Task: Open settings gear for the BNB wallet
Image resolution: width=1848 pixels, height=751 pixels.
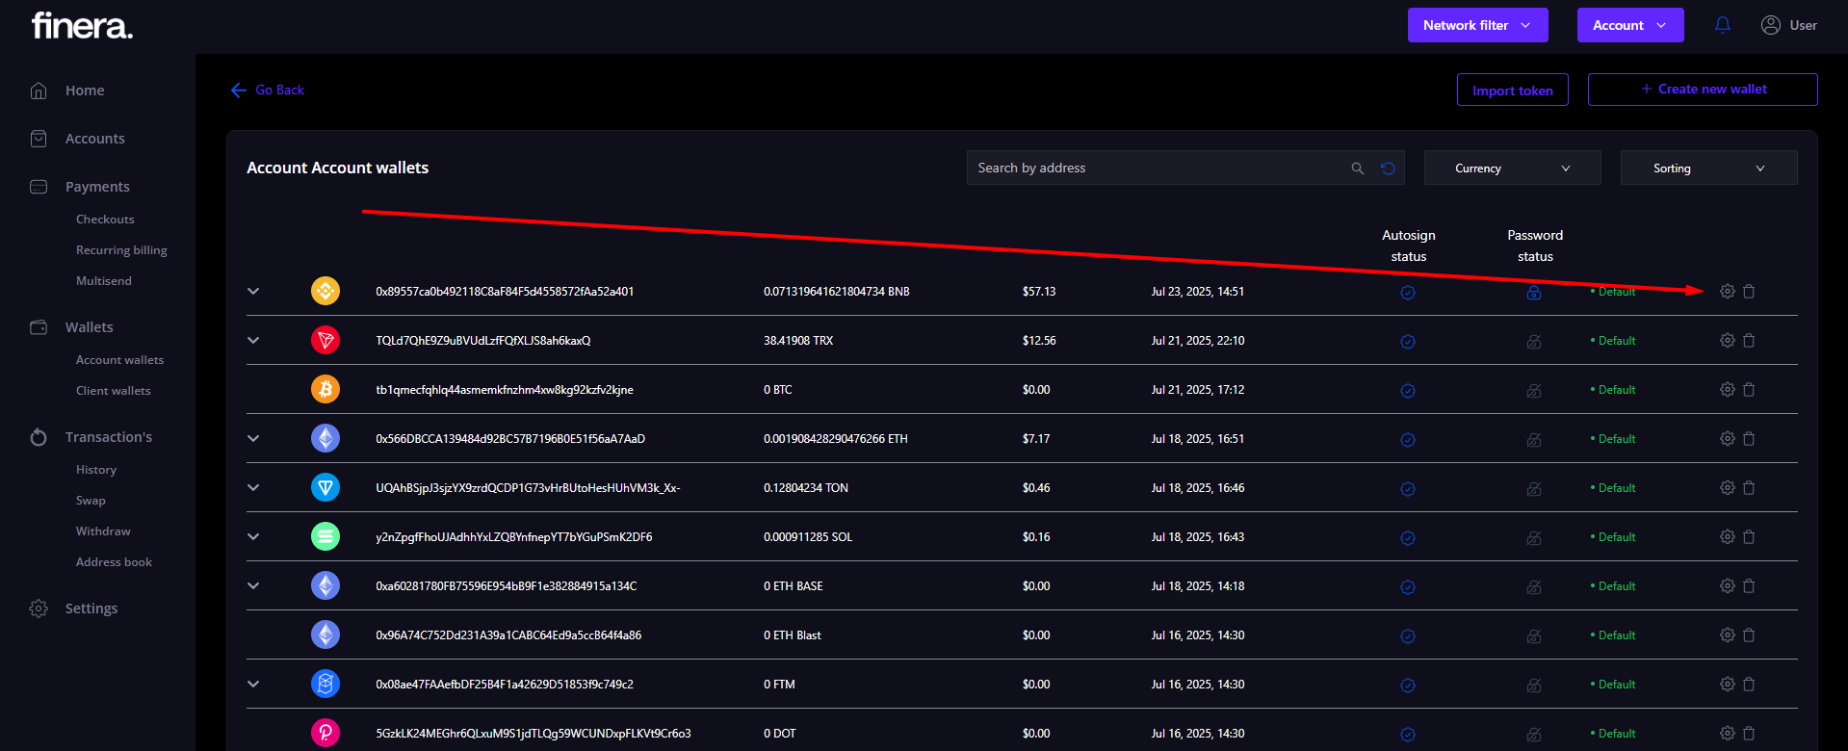Action: [1727, 292]
